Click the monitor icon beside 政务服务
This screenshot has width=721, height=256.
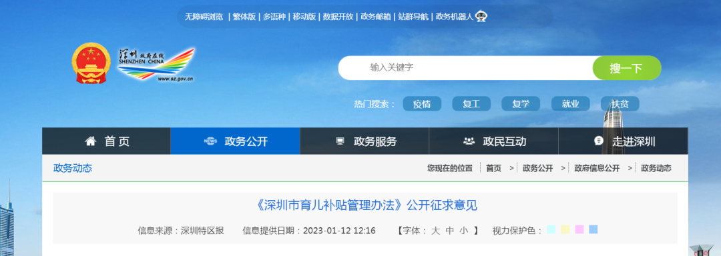click(x=340, y=141)
